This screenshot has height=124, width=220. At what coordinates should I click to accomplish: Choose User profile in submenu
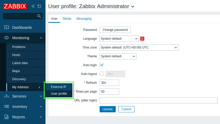coord(59,94)
